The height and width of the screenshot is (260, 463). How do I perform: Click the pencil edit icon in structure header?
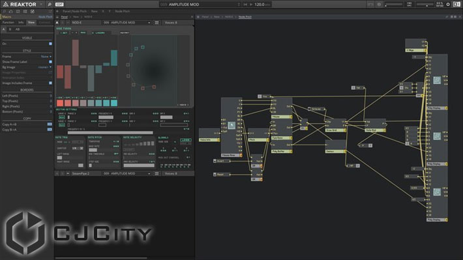coord(447,17)
